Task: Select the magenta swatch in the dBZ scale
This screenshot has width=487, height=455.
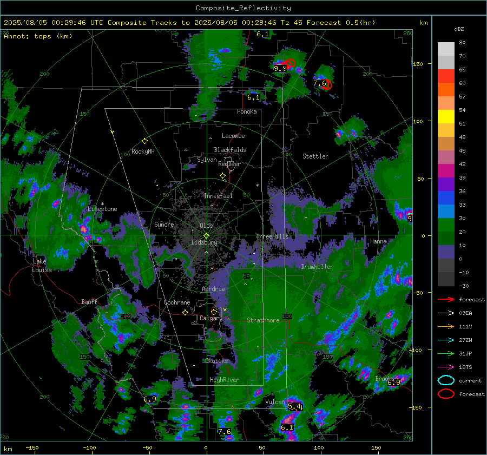Action: tap(446, 171)
